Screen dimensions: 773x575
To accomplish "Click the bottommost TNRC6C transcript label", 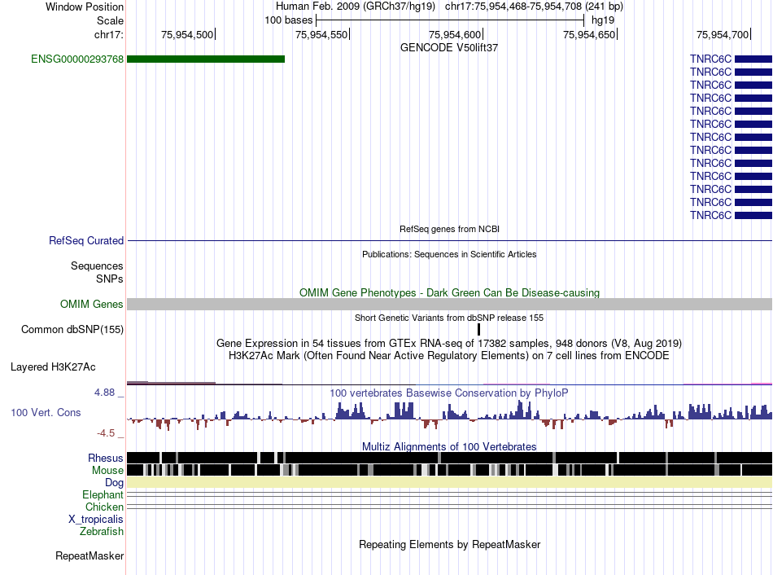I will (710, 216).
